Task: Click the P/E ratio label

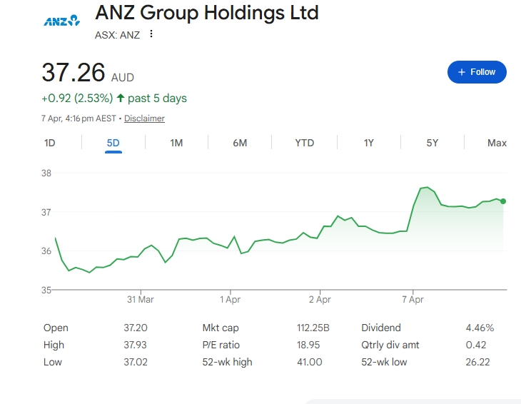Action: click(221, 345)
